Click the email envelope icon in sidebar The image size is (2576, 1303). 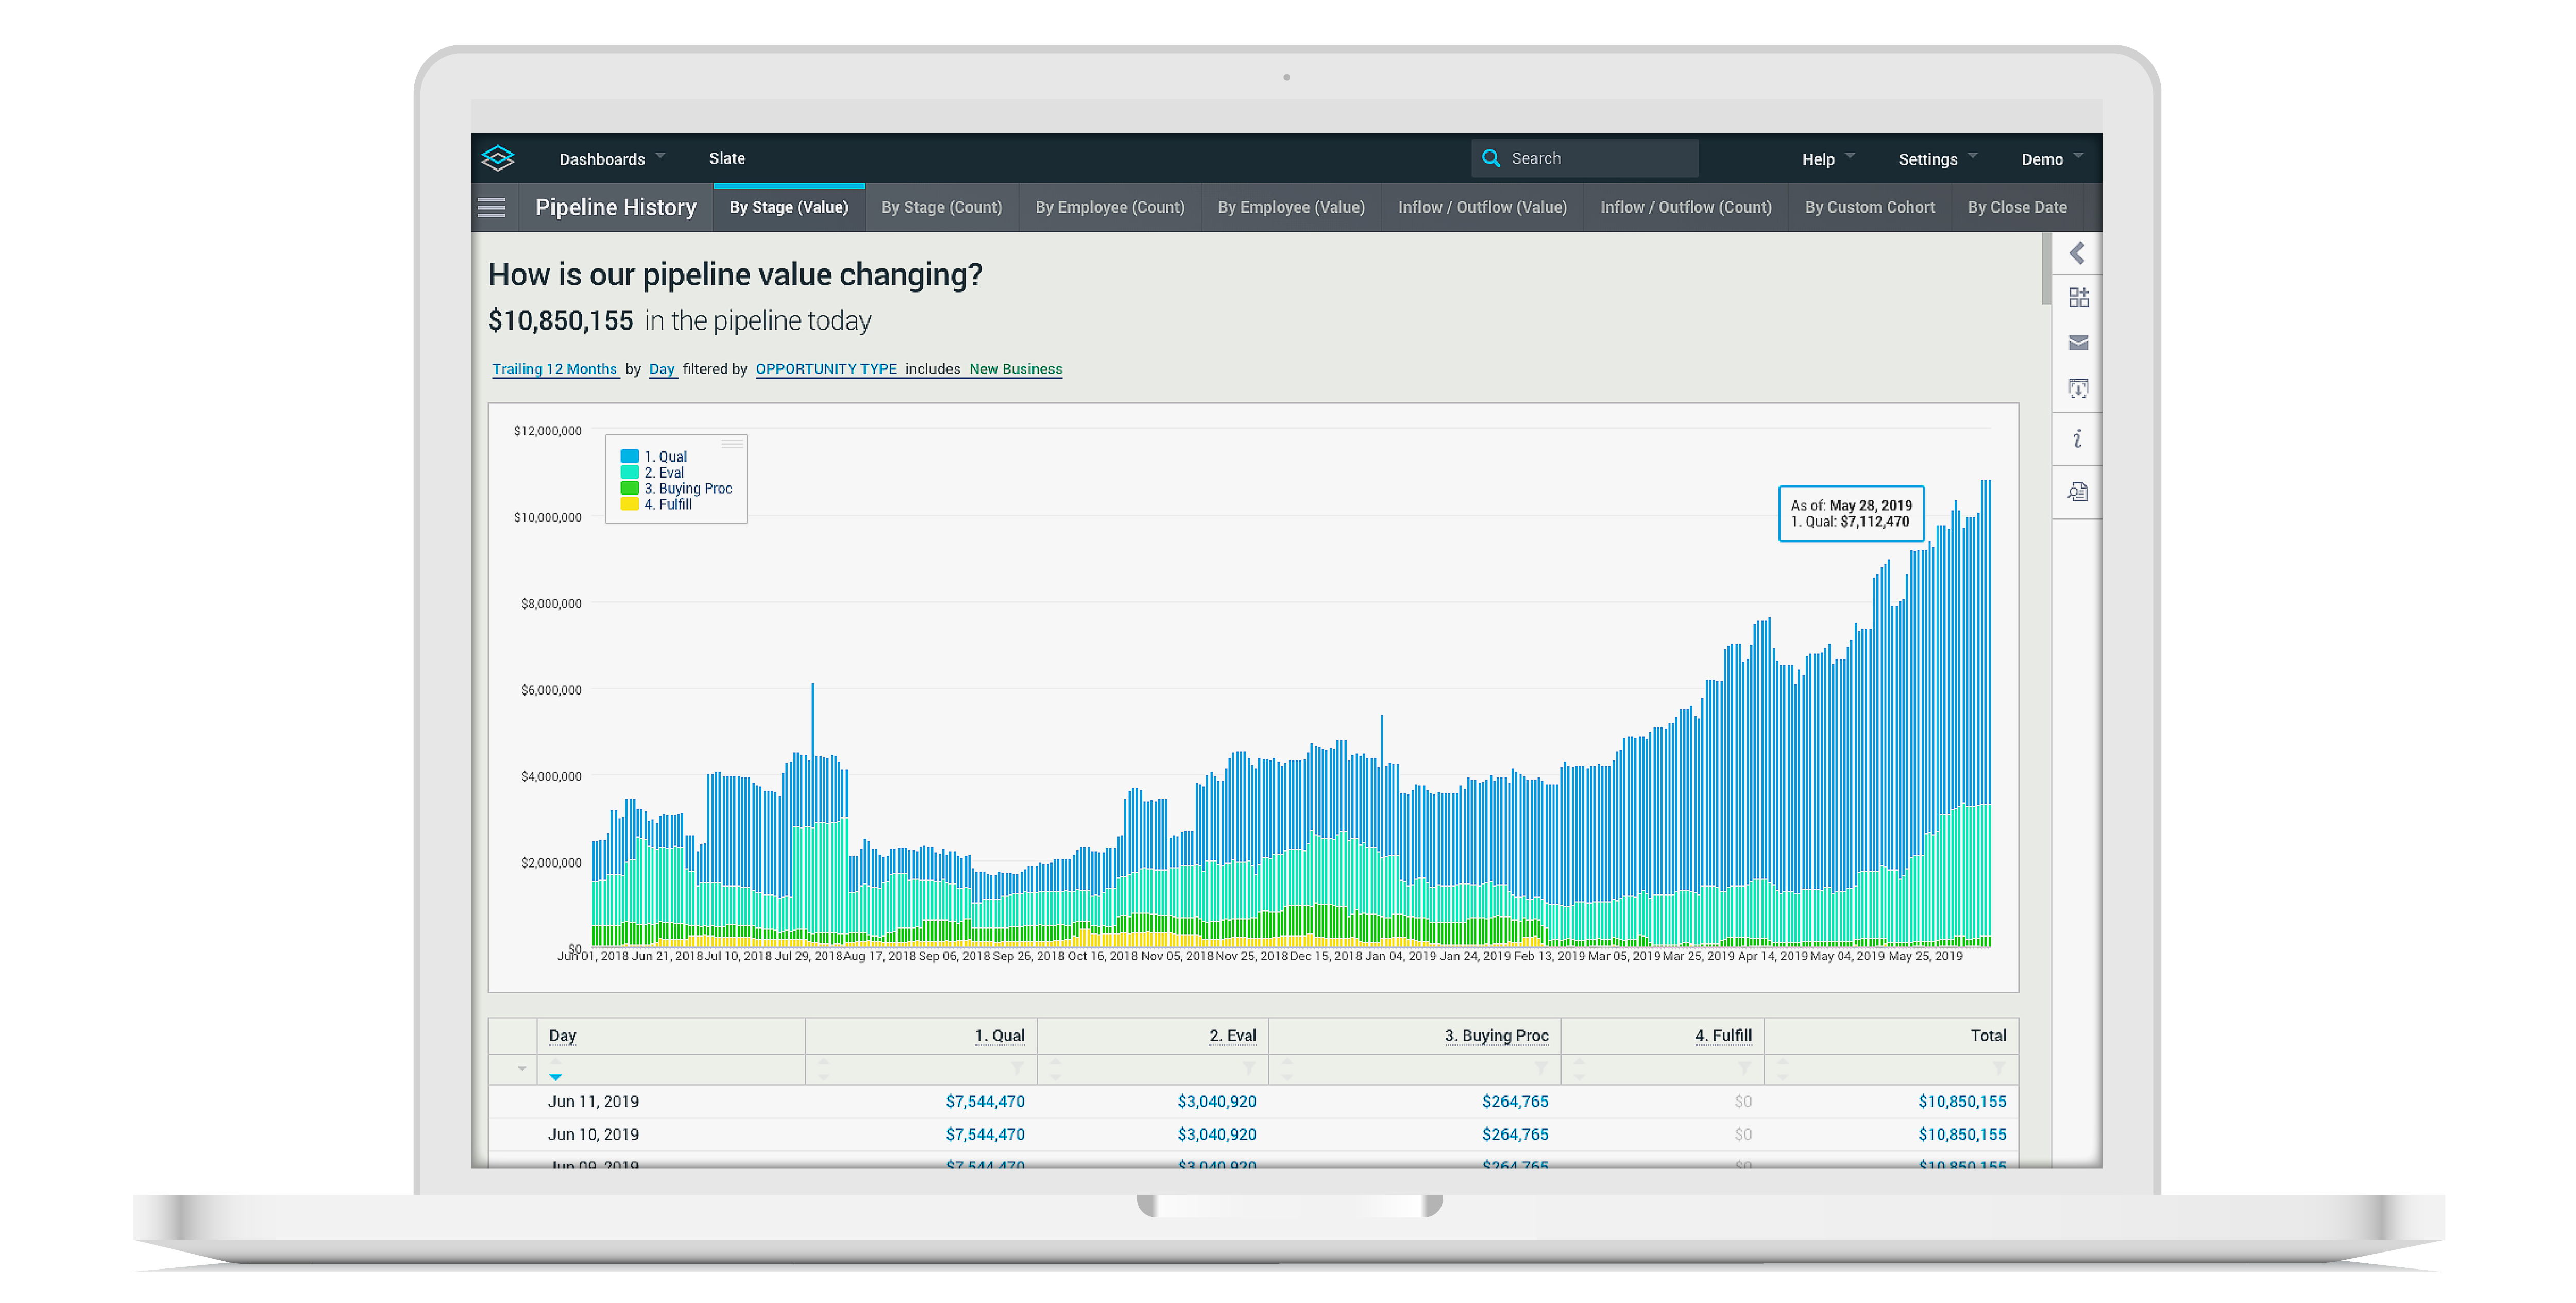pos(2078,343)
